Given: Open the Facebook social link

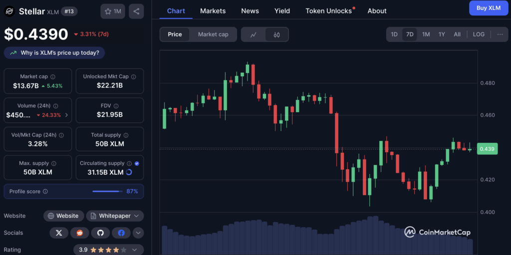Looking at the screenshot, I should (121, 233).
